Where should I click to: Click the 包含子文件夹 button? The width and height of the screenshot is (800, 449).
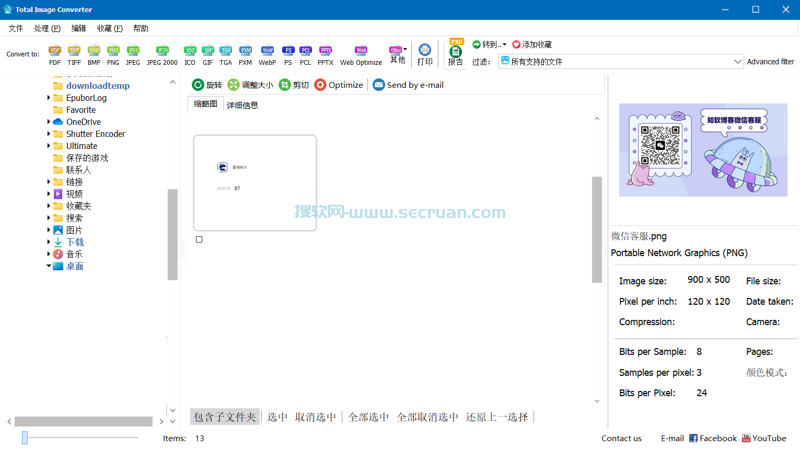225,417
